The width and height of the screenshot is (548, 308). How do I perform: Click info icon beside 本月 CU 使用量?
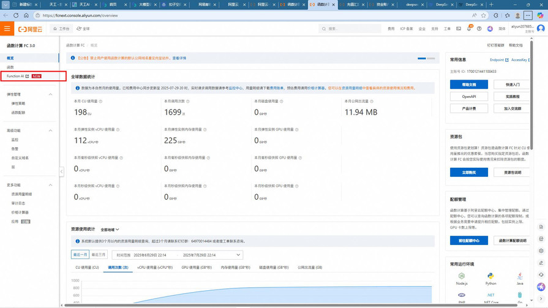pos(100,102)
